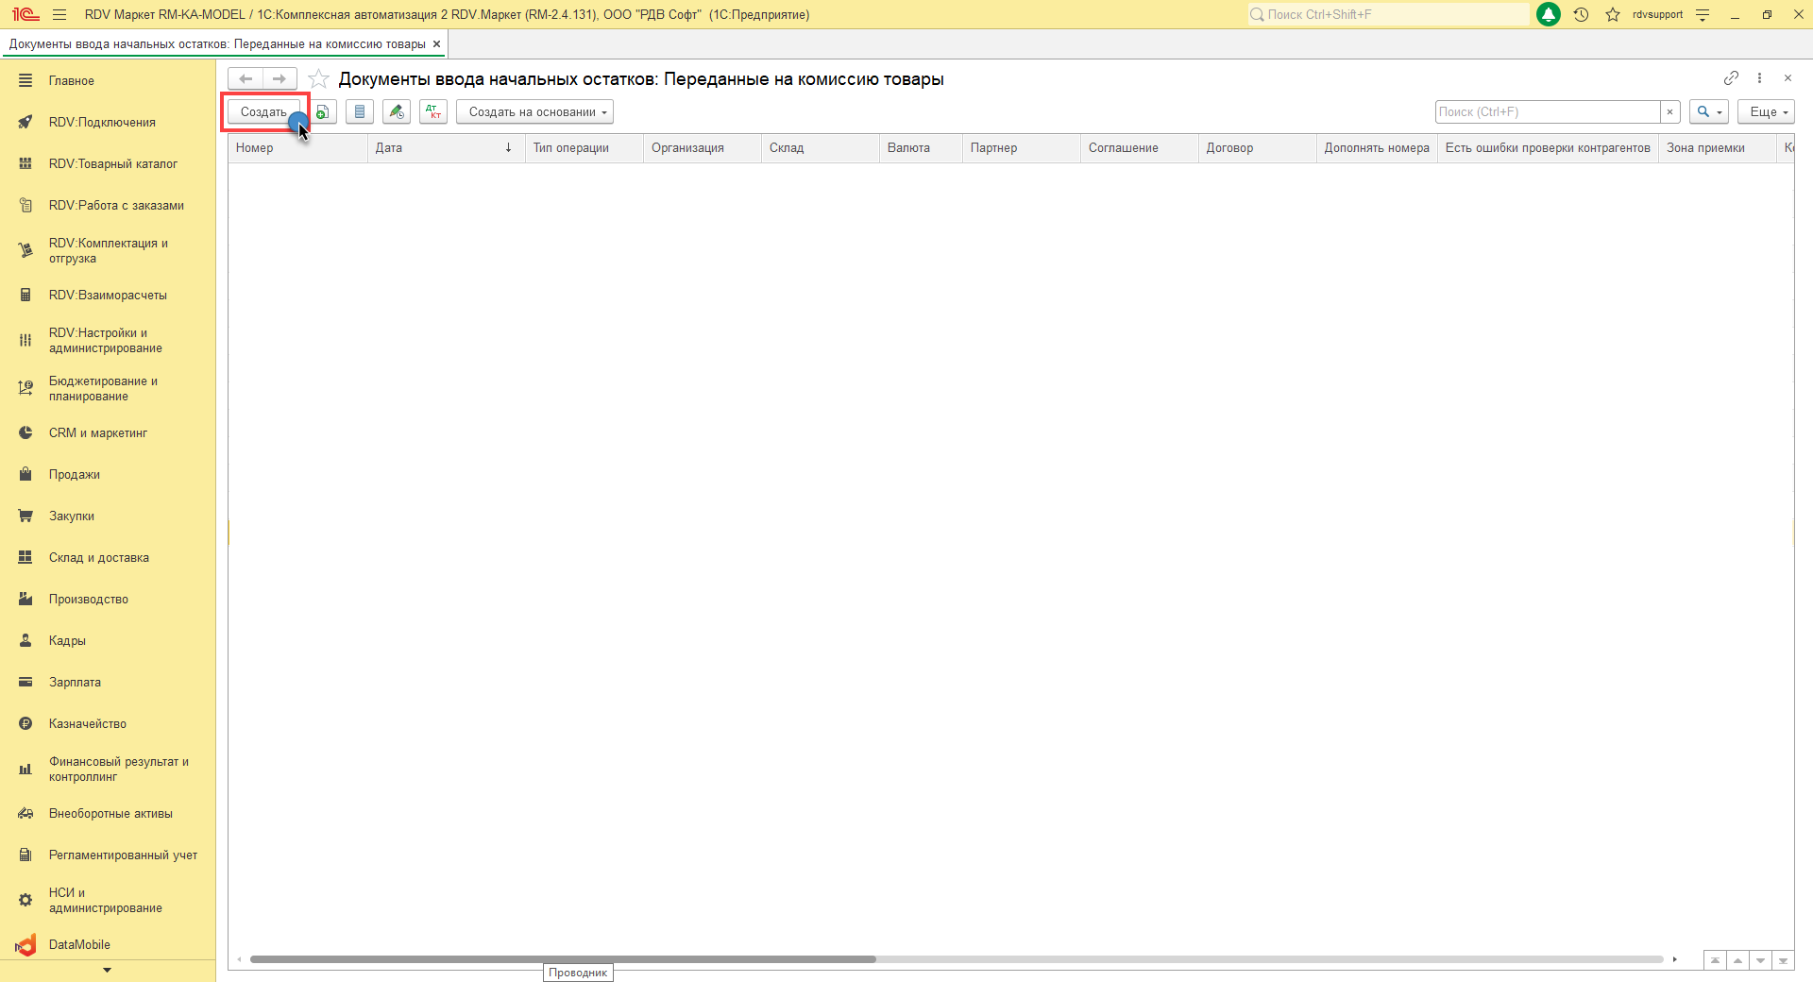Click the Склад column header
This screenshot has height=982, width=1813.
point(821,148)
